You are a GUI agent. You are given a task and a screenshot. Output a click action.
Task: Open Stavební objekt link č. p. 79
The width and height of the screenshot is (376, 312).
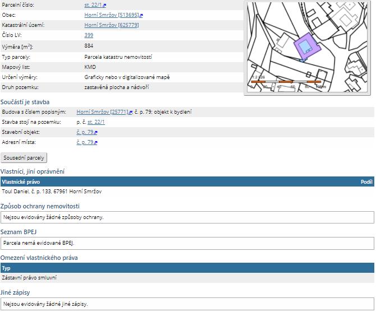[x=85, y=132]
